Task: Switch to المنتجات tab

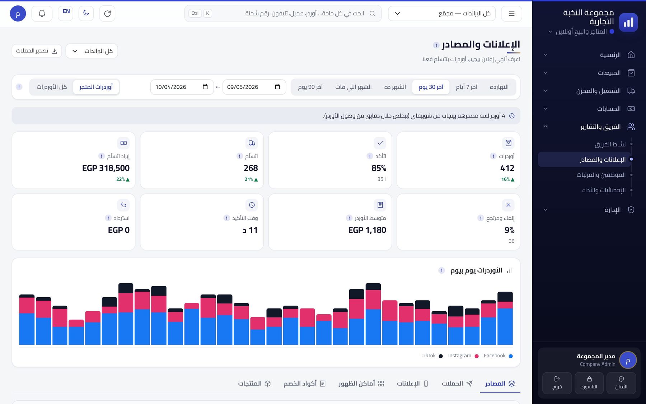Action: (254, 384)
